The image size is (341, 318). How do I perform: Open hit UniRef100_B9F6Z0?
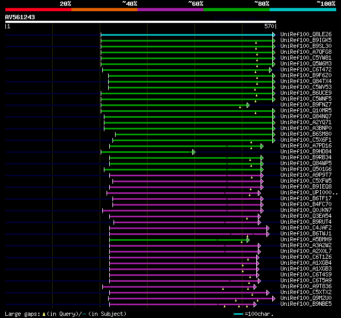(306, 76)
